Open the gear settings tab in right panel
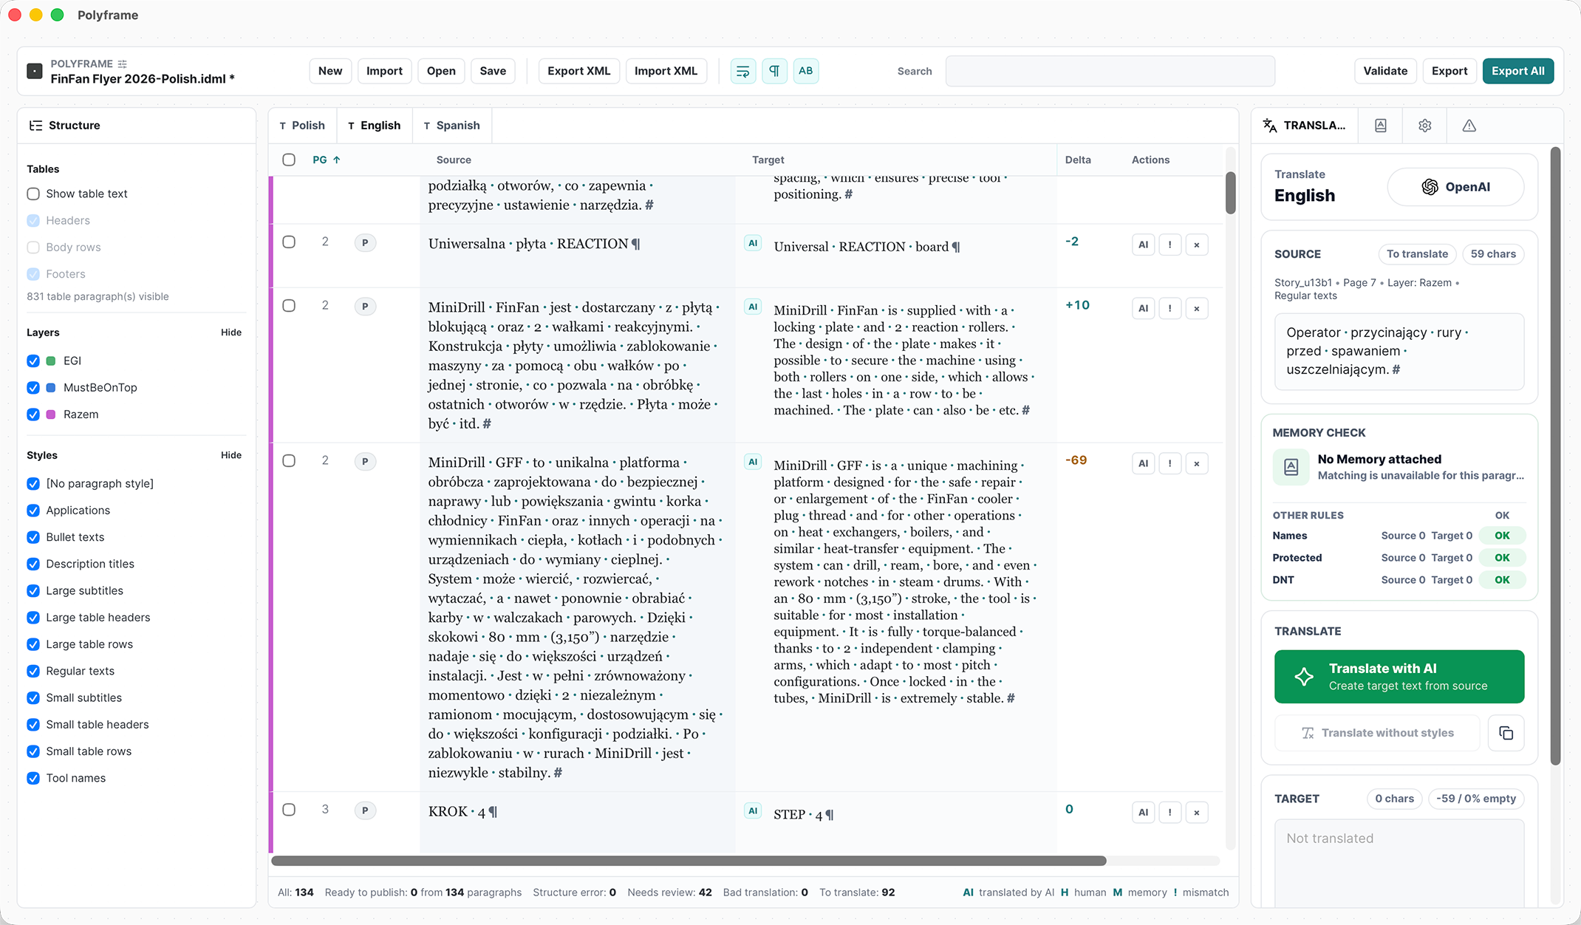The image size is (1581, 925). pos(1424,126)
